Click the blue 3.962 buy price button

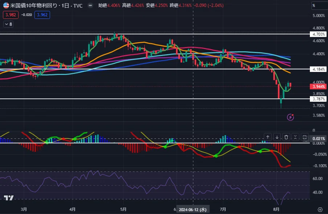[x=42, y=15]
